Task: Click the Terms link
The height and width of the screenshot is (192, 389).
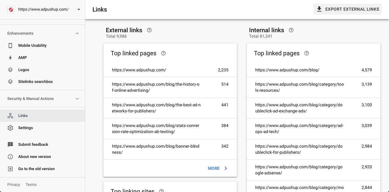Action: (x=31, y=184)
